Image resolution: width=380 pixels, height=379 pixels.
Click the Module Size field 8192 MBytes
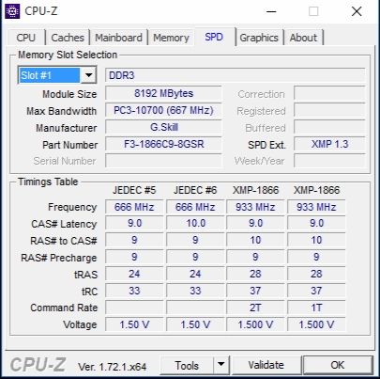point(163,93)
